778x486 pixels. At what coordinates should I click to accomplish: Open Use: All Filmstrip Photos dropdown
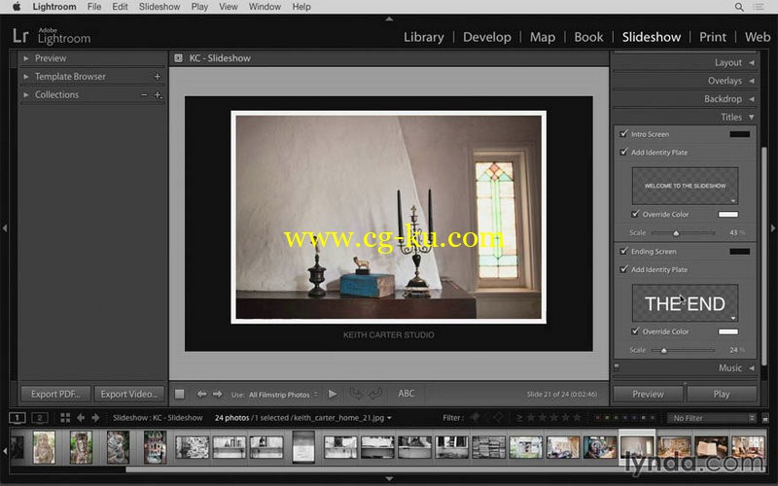coord(283,395)
